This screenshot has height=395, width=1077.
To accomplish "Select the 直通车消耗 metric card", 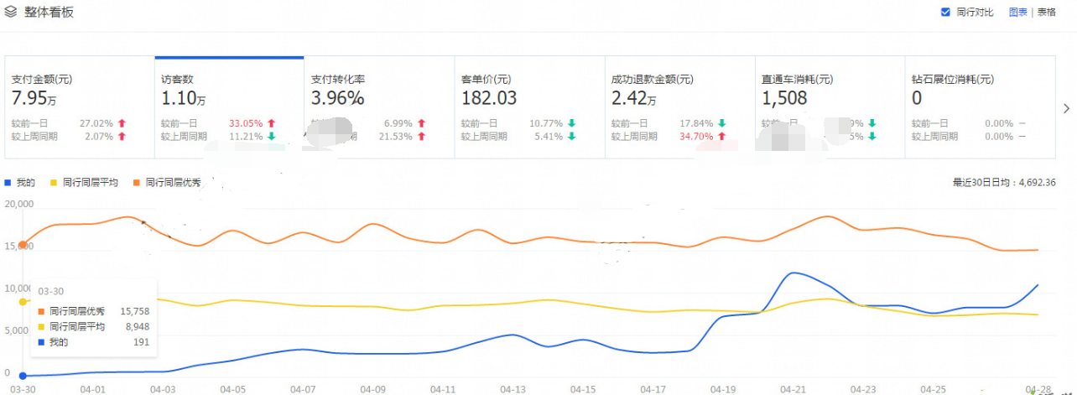I will pyautogui.click(x=830, y=107).
